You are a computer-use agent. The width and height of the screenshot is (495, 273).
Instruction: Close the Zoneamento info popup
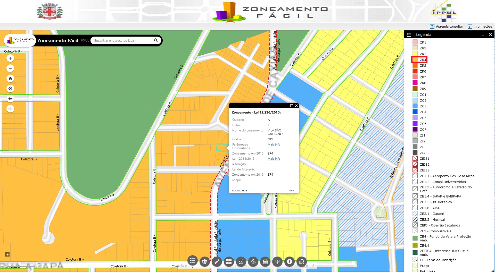[296, 106]
